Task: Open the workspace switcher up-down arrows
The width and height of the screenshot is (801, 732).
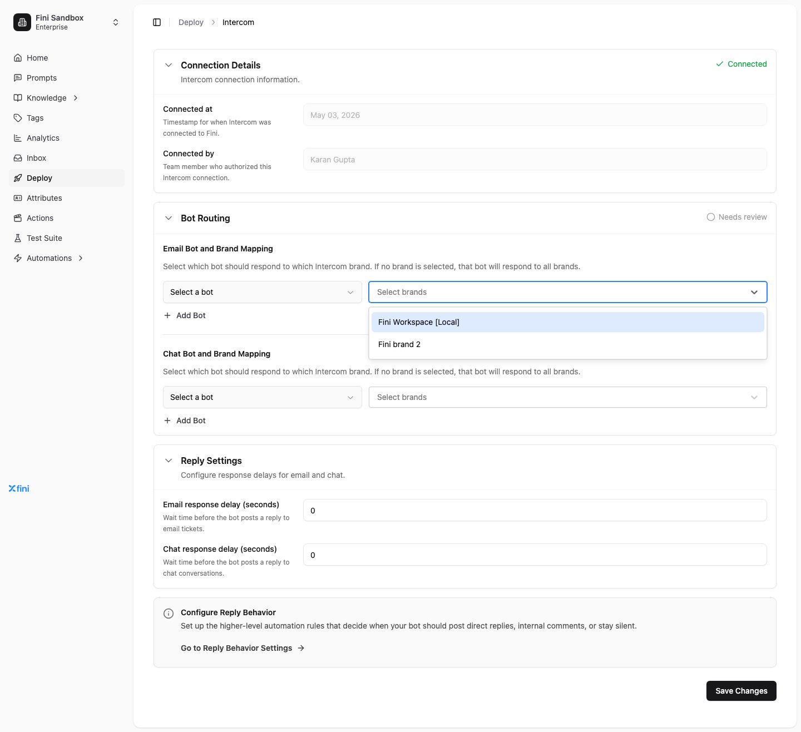Action: pos(116,22)
